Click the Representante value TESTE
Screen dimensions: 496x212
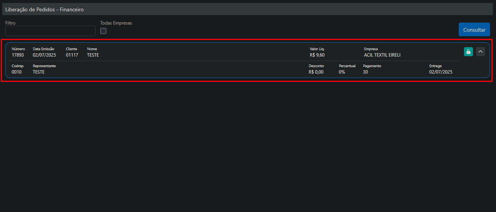click(38, 72)
